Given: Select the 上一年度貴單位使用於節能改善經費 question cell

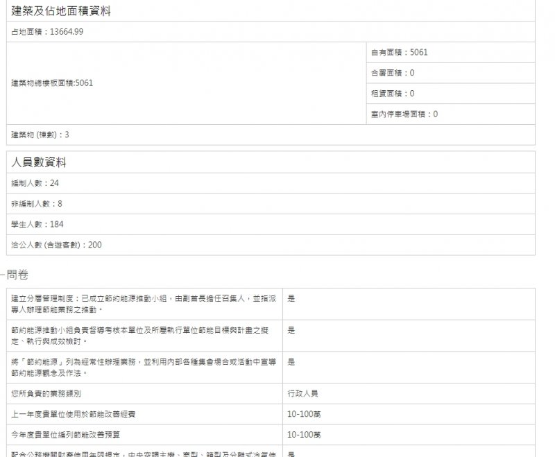Looking at the screenshot, I should pos(74,414).
